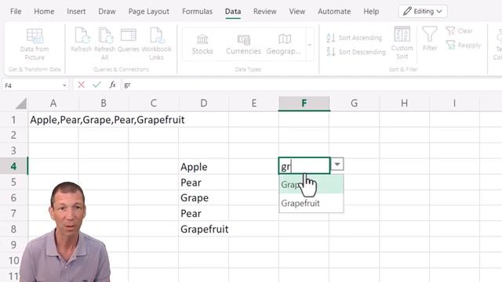Open the Name Box dropdown
Screen dimensions: 502x282
64,85
